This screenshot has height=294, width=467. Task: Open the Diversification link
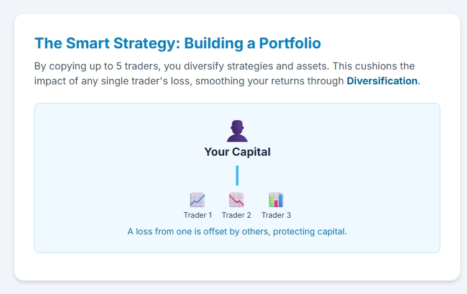click(382, 81)
